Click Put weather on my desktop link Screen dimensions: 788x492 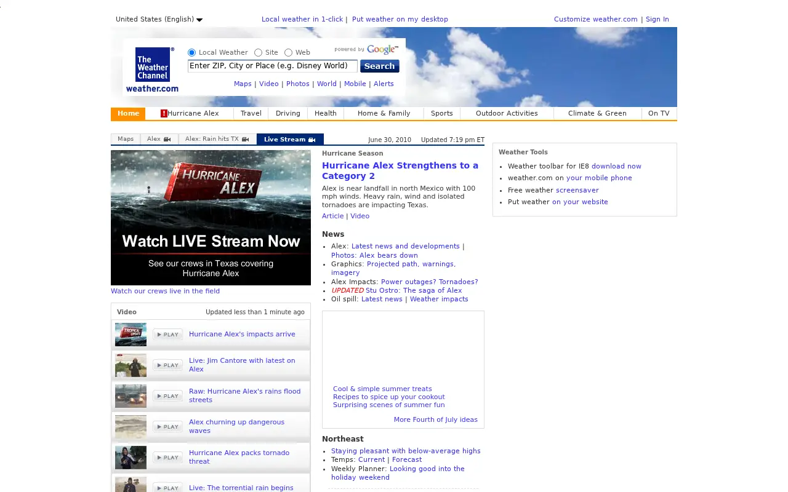pos(400,19)
